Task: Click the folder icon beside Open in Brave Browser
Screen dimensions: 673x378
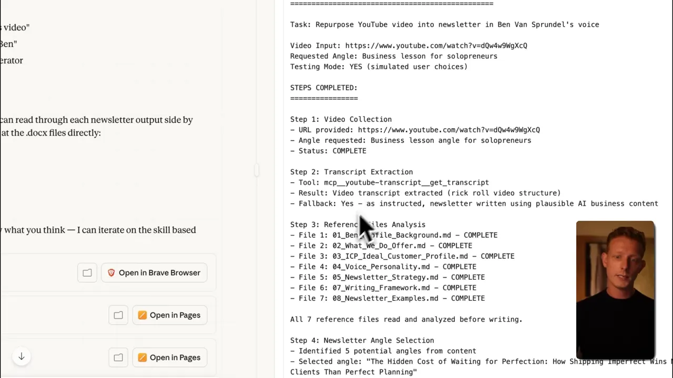Action: (87, 272)
